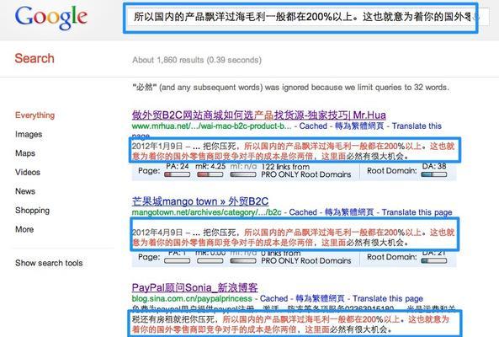This screenshot has height=337, width=499.
Task: Click the DA: 21 domain authority bar
Action: (x=433, y=260)
